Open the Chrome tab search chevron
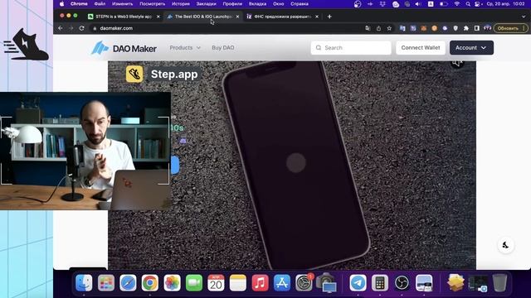This screenshot has height=298, width=531. 524,17
